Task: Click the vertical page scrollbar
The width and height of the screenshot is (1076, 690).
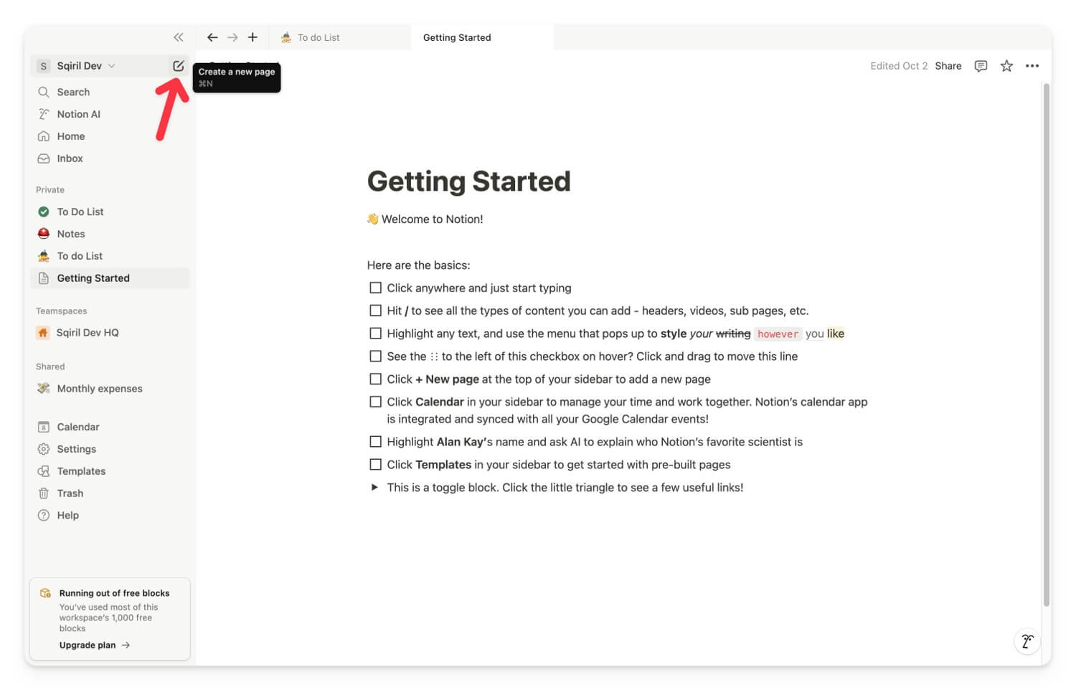Action: 1046,344
